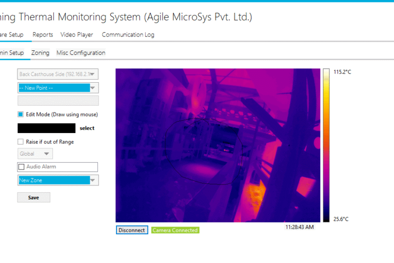Expand the New Zone dropdown
Screen dimensions: 394x263
(58, 180)
